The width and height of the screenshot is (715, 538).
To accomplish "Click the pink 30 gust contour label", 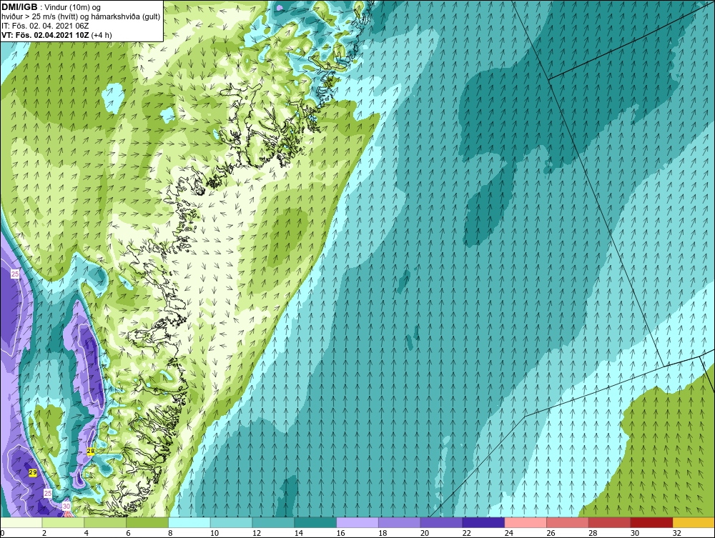I will (x=66, y=506).
